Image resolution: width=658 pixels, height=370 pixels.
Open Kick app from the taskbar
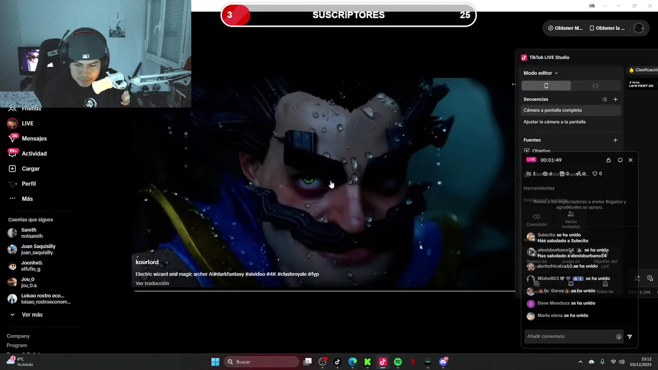[368, 362]
